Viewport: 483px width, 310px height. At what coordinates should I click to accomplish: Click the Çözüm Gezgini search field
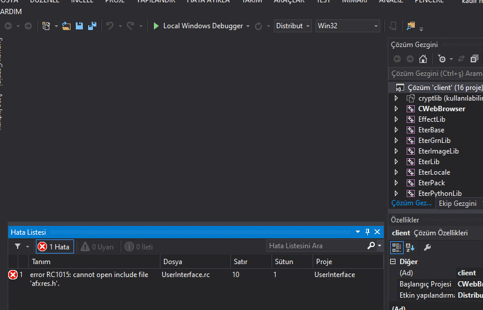point(436,74)
